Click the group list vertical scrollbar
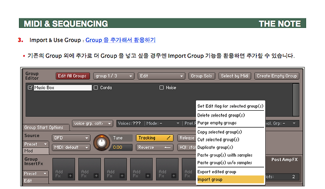The image size is (325, 189). (x=296, y=100)
